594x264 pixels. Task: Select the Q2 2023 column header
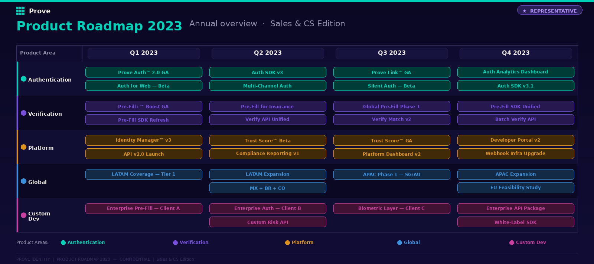pyautogui.click(x=268, y=53)
